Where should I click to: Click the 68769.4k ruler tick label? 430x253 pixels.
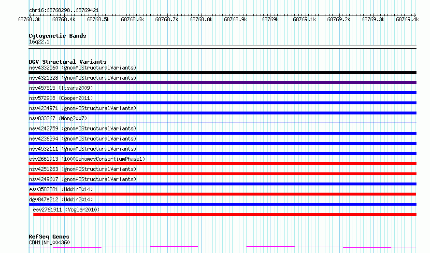(407, 19)
